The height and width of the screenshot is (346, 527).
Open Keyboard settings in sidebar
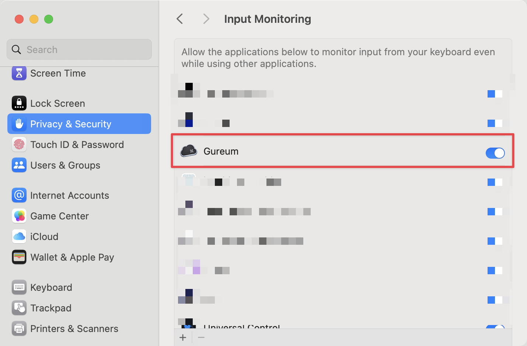click(51, 287)
